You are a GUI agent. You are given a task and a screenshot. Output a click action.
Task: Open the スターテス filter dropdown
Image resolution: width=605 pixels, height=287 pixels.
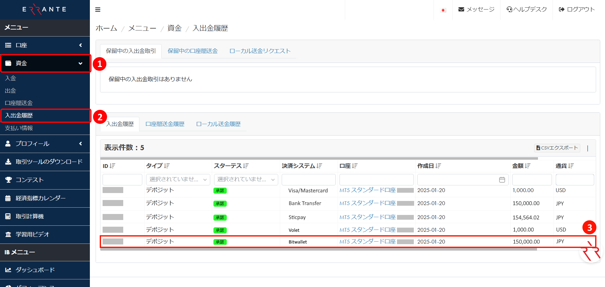pyautogui.click(x=246, y=179)
